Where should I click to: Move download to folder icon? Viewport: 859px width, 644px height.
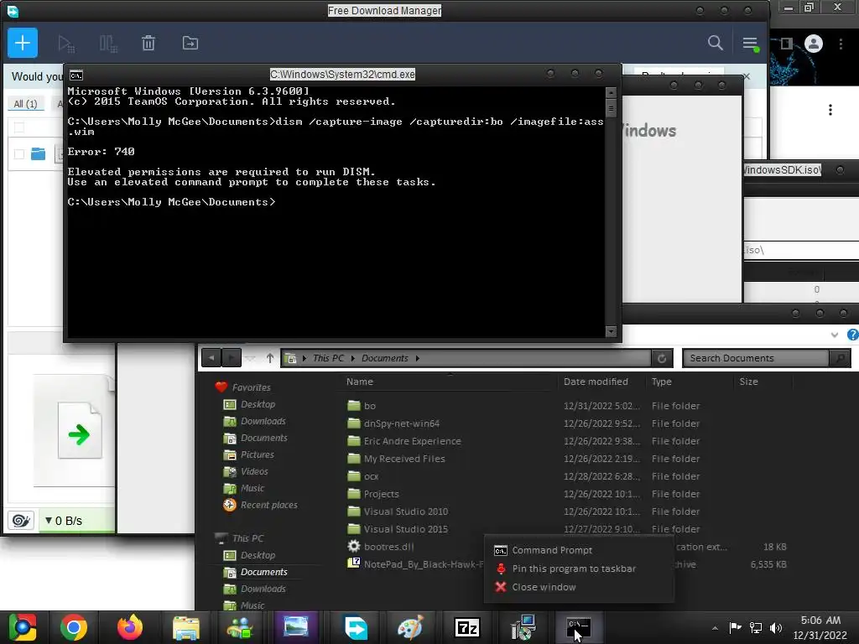point(190,43)
